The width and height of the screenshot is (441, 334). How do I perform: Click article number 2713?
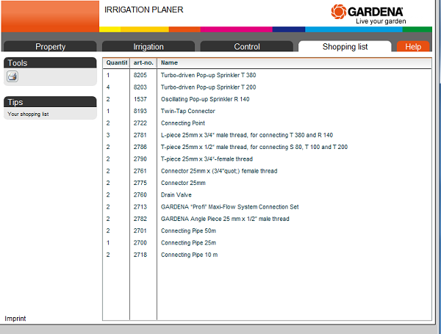(140, 207)
